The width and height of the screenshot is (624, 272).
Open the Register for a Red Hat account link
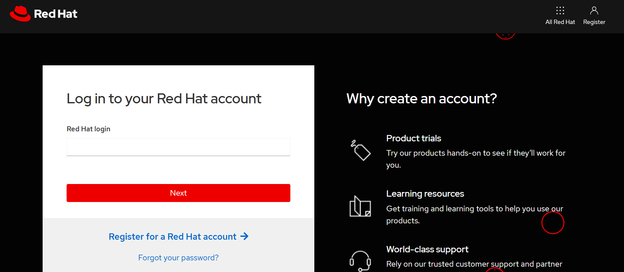tap(172, 237)
